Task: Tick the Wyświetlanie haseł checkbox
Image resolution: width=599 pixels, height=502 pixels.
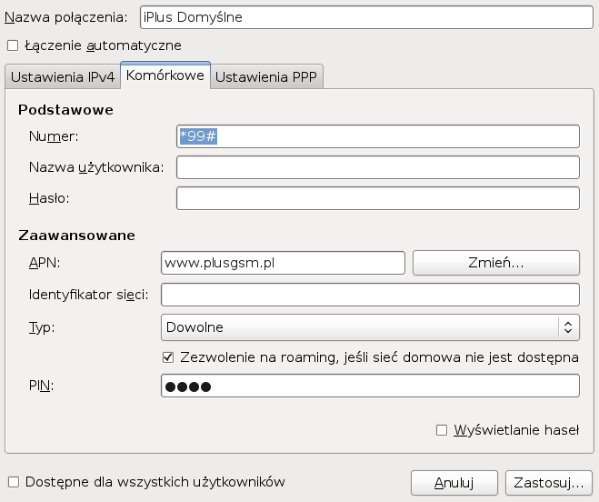Action: [442, 430]
